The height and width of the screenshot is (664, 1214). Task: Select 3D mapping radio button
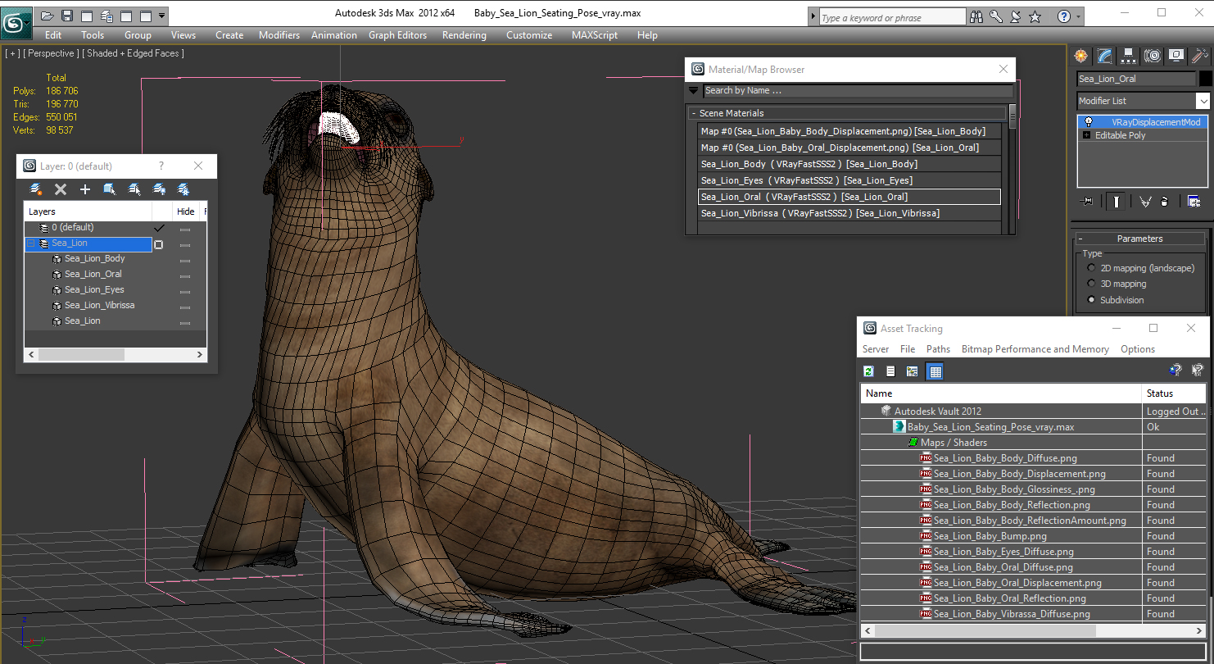(x=1091, y=284)
